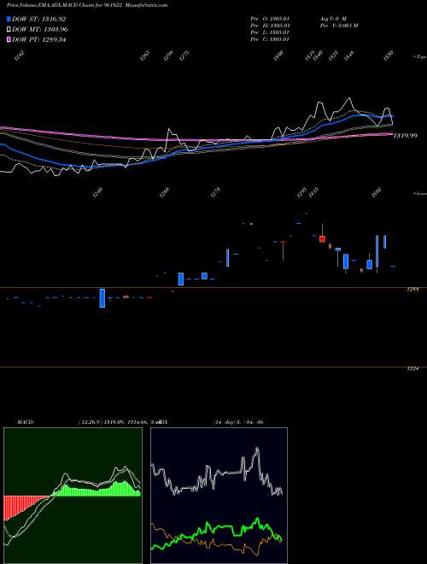The height and width of the screenshot is (564, 427).
Task: Click inside the dark blue ADX indicator panel
Action: pyautogui.click(x=219, y=496)
